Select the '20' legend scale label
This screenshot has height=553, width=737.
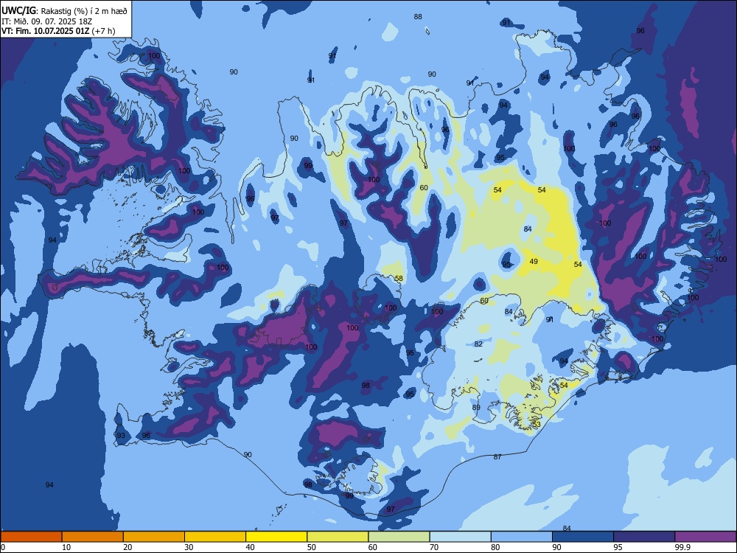pos(128,547)
